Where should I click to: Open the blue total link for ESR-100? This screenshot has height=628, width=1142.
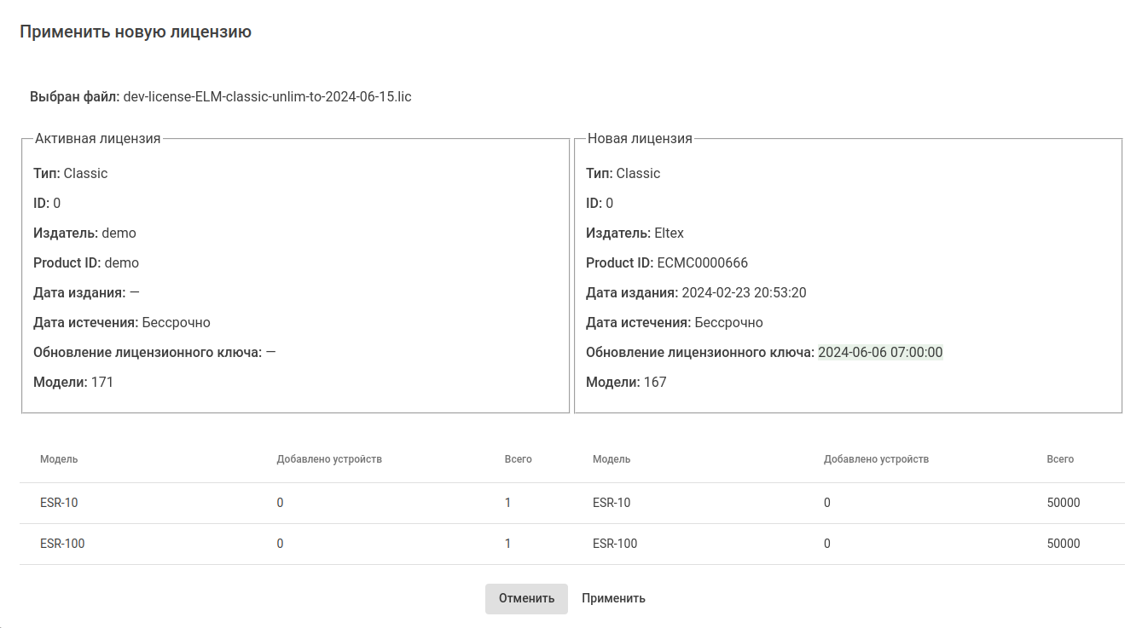(507, 544)
